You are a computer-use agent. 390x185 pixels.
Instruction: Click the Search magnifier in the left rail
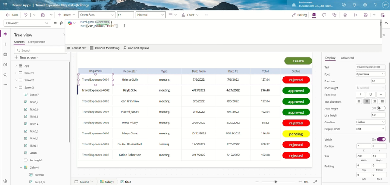tap(5, 75)
